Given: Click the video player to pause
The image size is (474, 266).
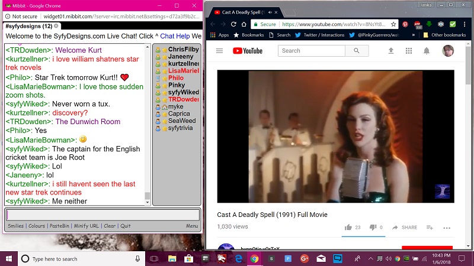Looking at the screenshot, I should click(x=335, y=137).
